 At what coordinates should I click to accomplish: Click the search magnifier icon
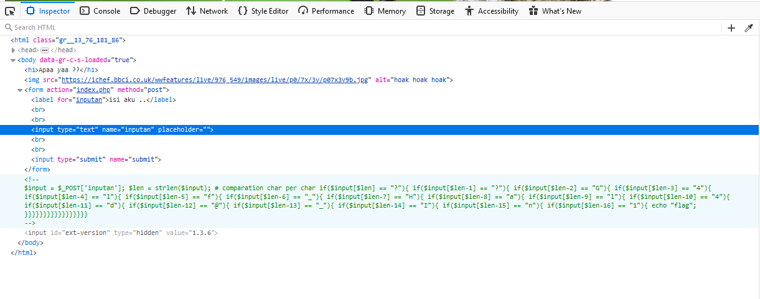pos(8,27)
